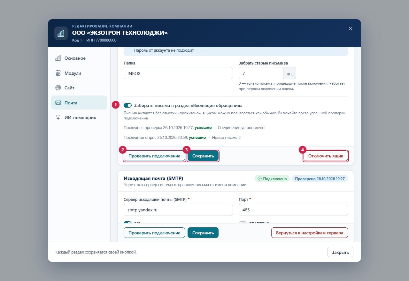The width and height of the screenshot is (409, 281).
Task: Open ИИ-помощник via the sparkle icon
Action: point(58,118)
